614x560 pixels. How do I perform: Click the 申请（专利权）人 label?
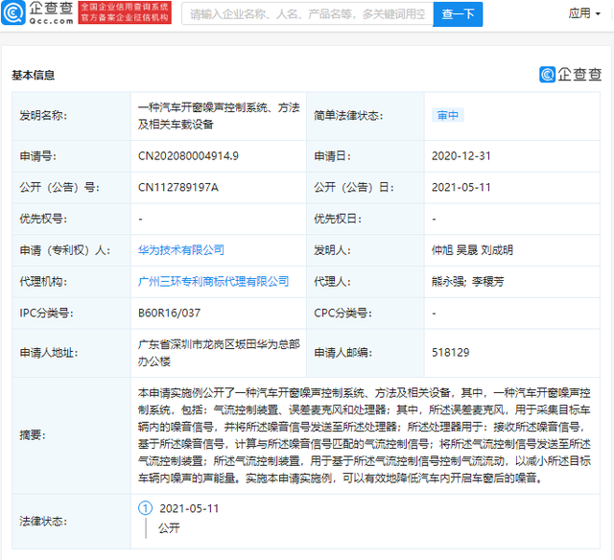tap(65, 250)
